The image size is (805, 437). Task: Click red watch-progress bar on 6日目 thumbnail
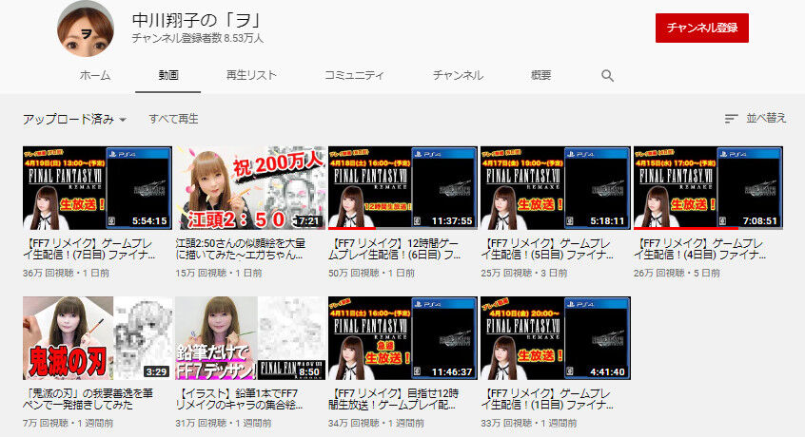pyautogui.click(x=352, y=228)
